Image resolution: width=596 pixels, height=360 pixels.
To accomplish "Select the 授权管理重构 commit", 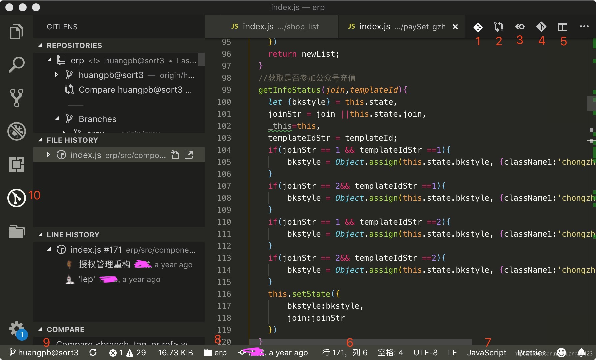I will [119, 264].
